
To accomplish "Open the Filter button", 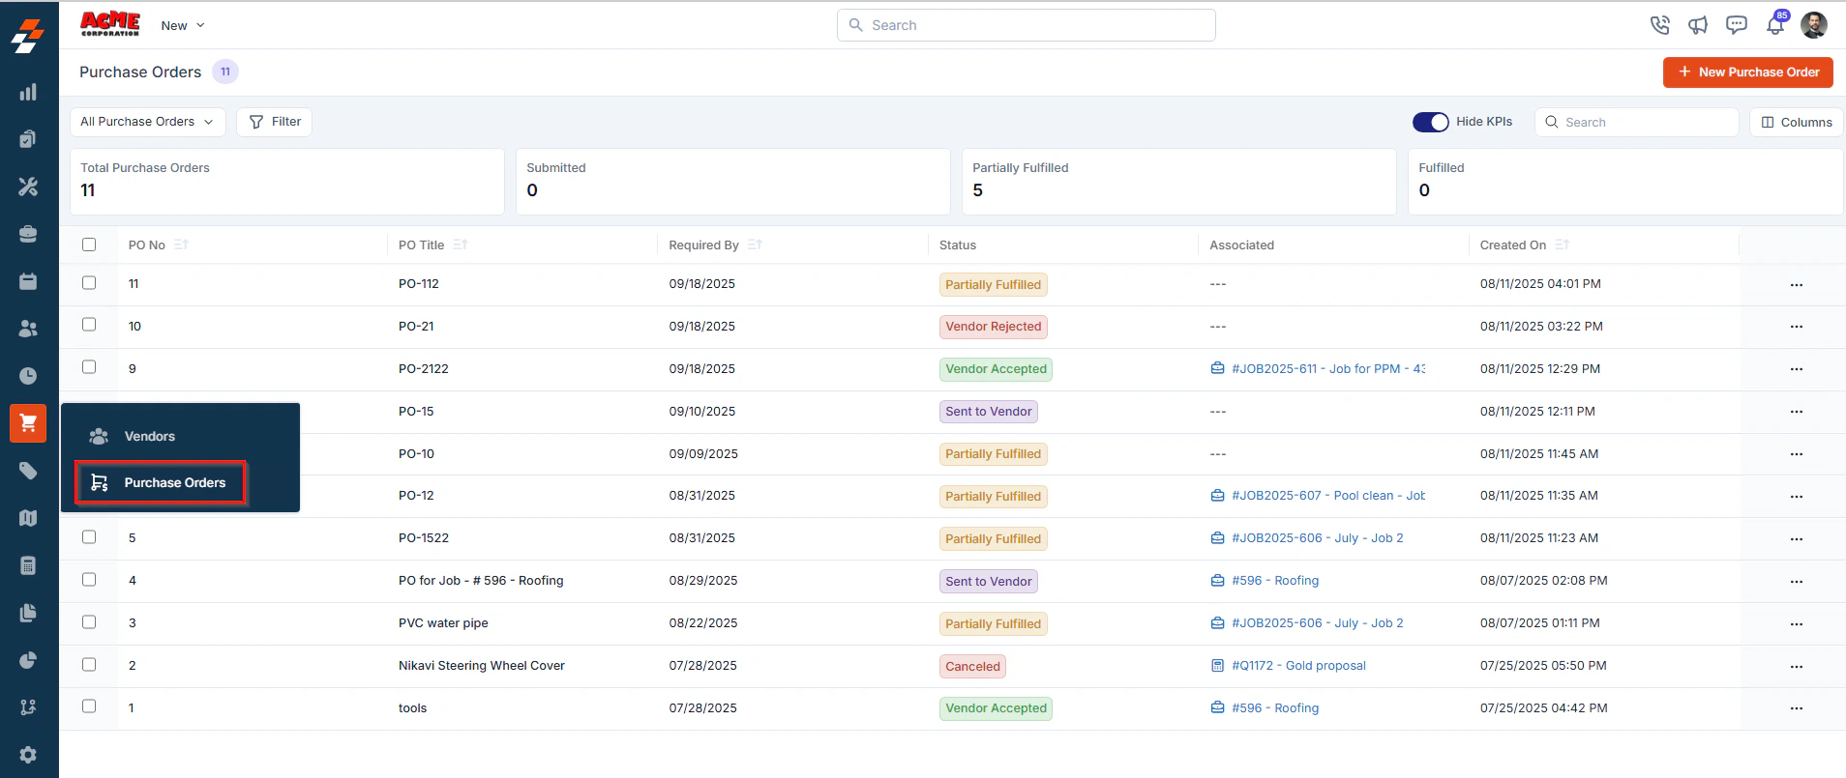I will pos(275,122).
